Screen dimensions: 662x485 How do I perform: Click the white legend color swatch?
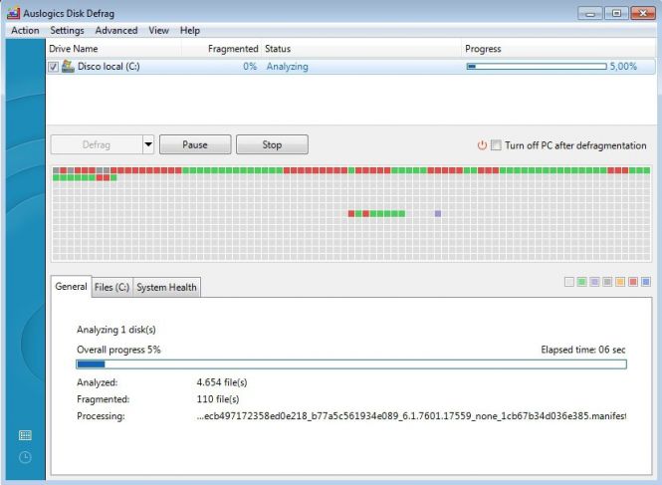pyautogui.click(x=569, y=282)
